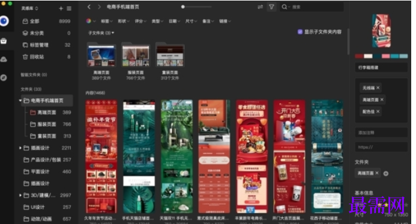Click the magnifier search icon
This screenshot has width=416, height=224.
[x=284, y=7]
